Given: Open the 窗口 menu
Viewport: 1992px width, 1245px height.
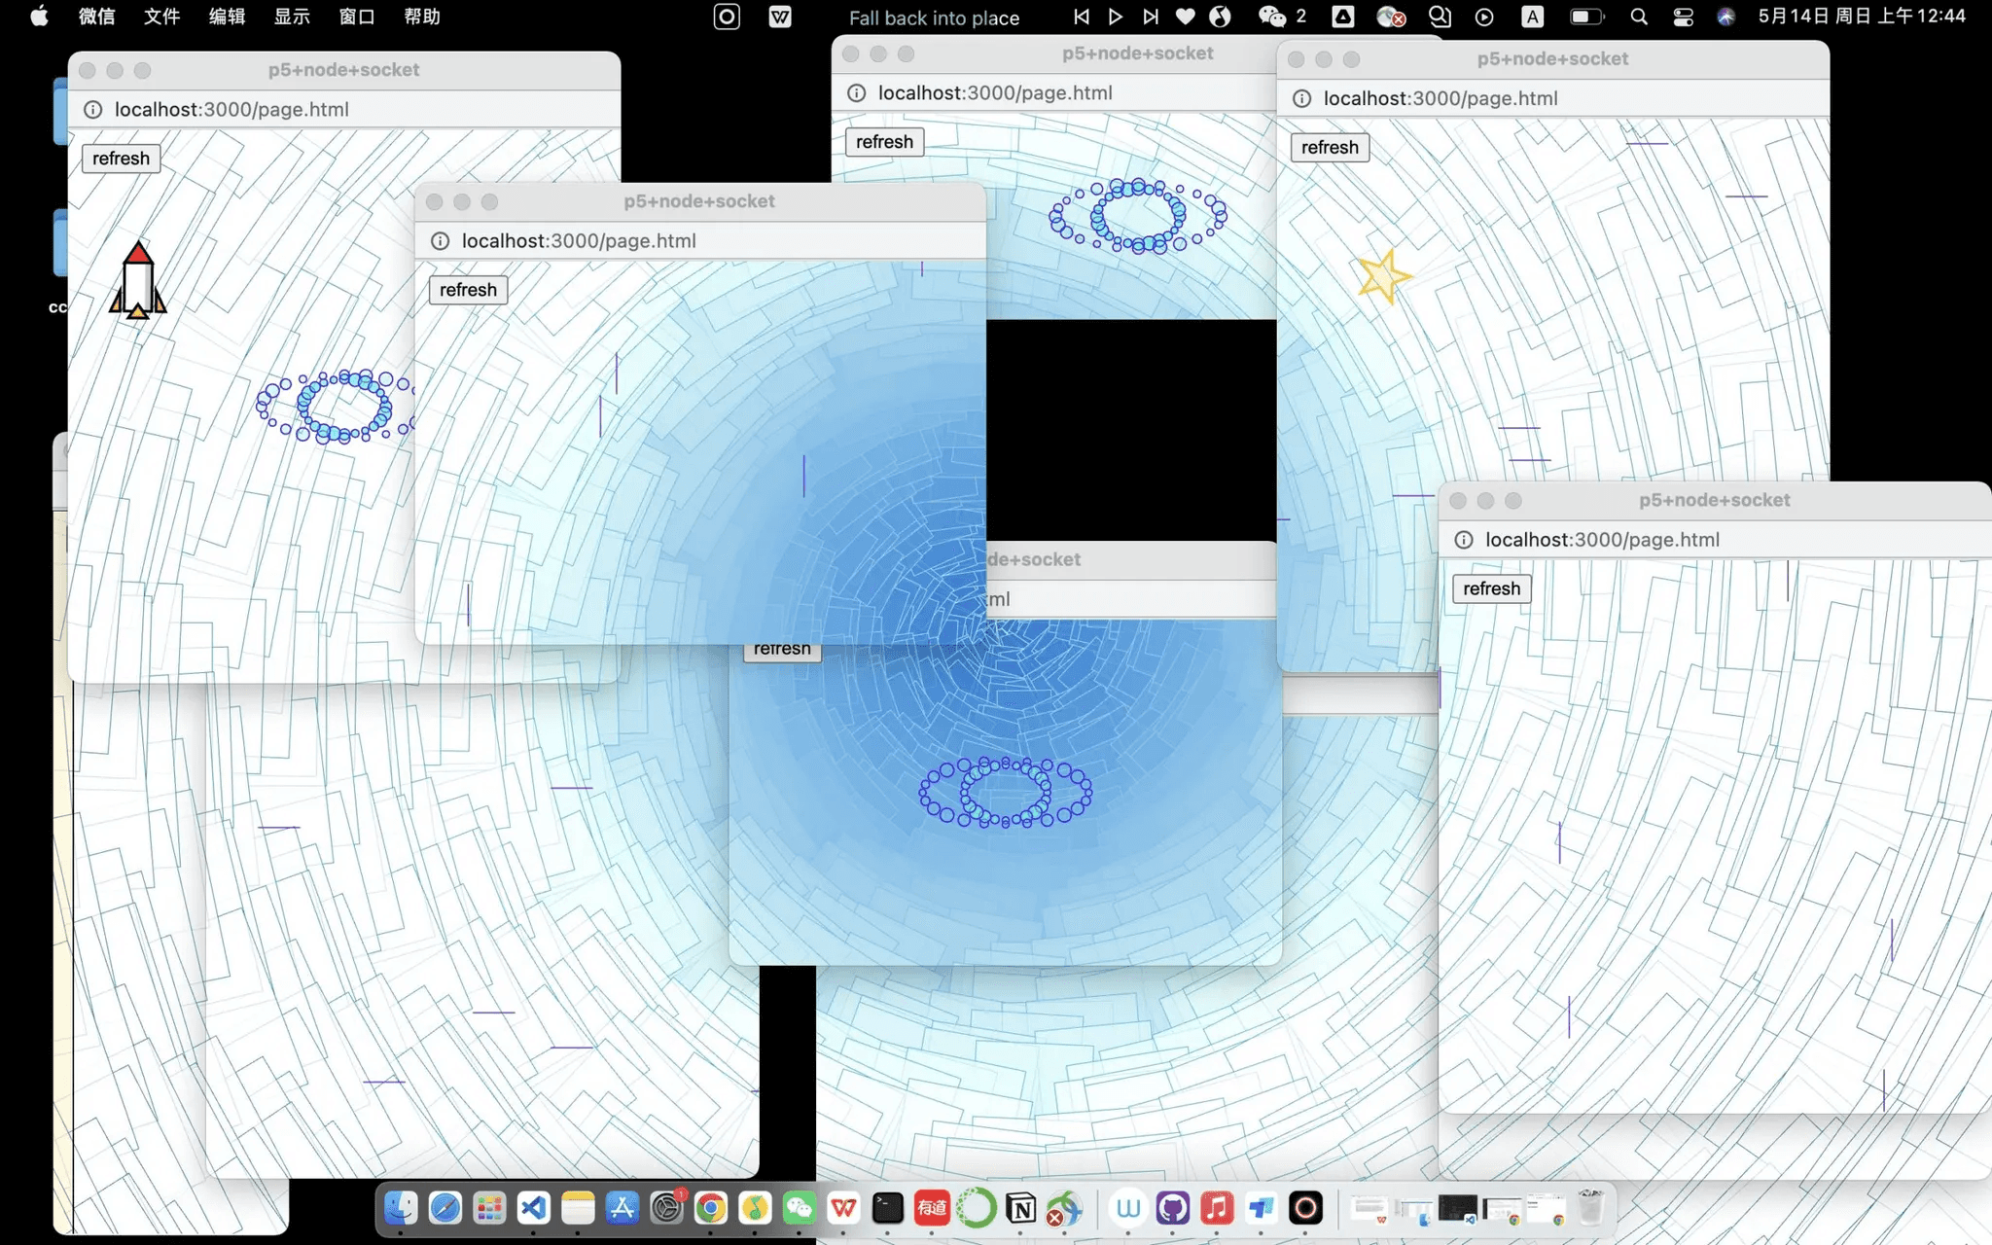Looking at the screenshot, I should (x=356, y=17).
